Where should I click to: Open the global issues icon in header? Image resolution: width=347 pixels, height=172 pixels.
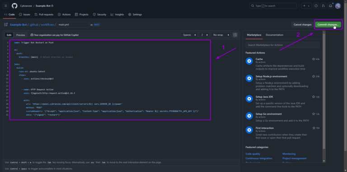click(x=316, y=6)
